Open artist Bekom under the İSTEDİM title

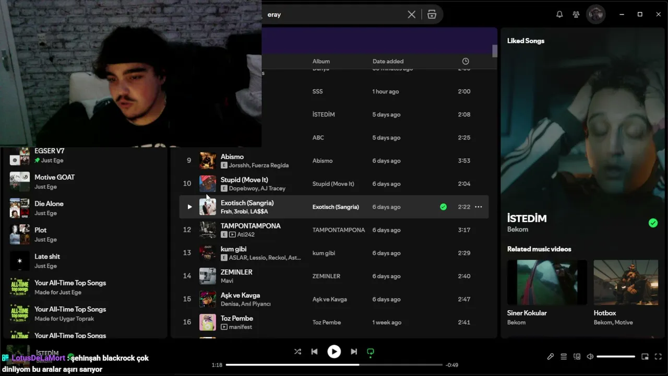518,229
